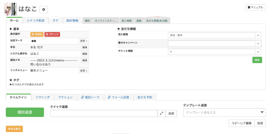Expand the 流入経路 dropdown
Image resolution: width=273 pixels, height=134 pixels.
click(258, 35)
